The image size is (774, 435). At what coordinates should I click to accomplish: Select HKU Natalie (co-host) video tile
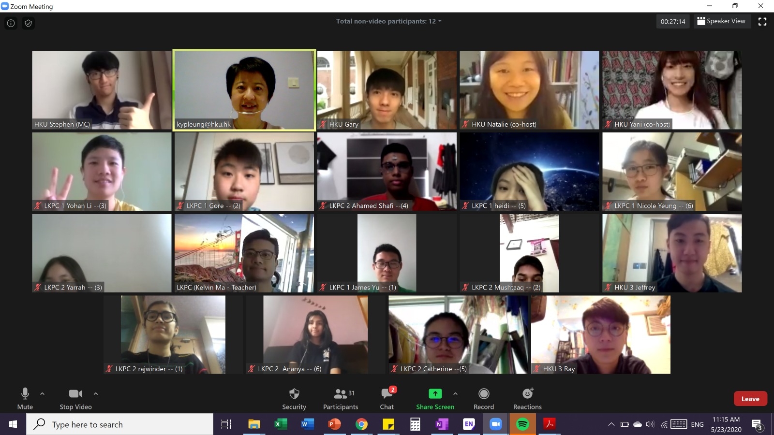[x=529, y=90]
